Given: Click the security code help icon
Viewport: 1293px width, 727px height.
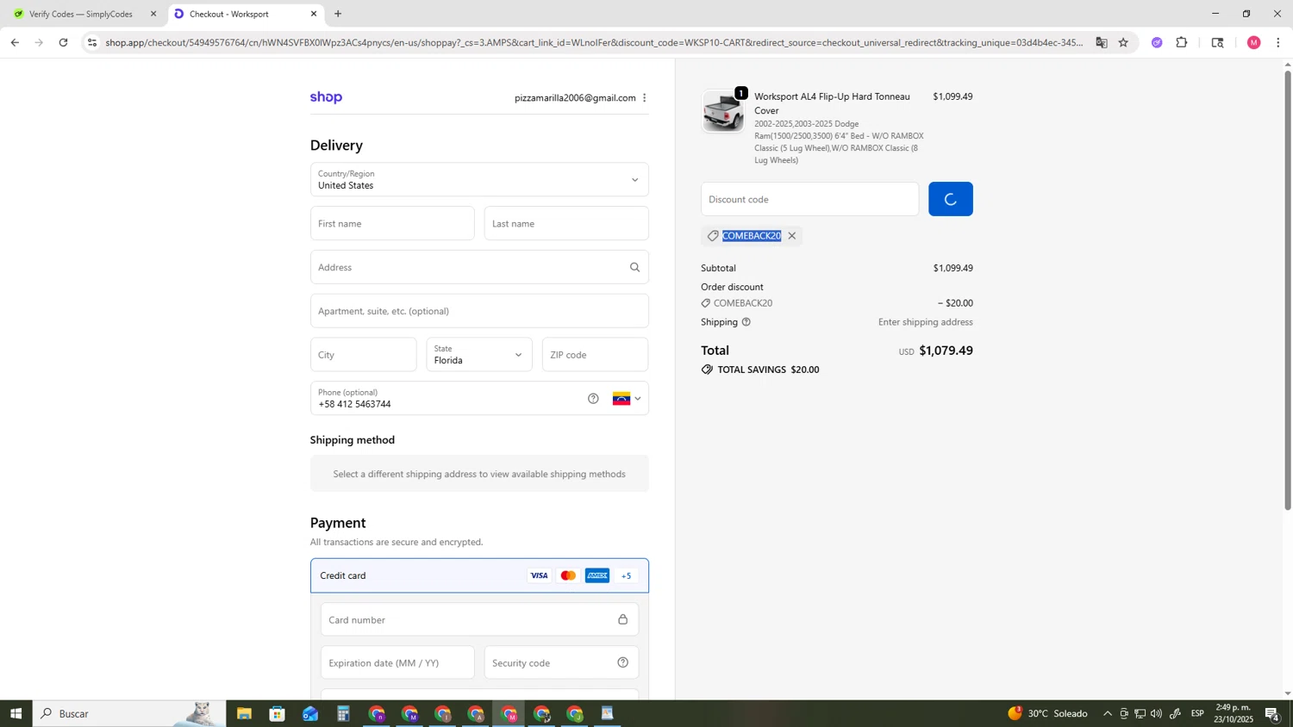Looking at the screenshot, I should point(623,662).
